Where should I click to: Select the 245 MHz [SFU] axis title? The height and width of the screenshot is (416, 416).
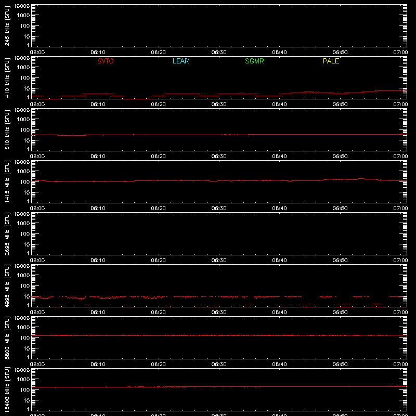coord(7,25)
